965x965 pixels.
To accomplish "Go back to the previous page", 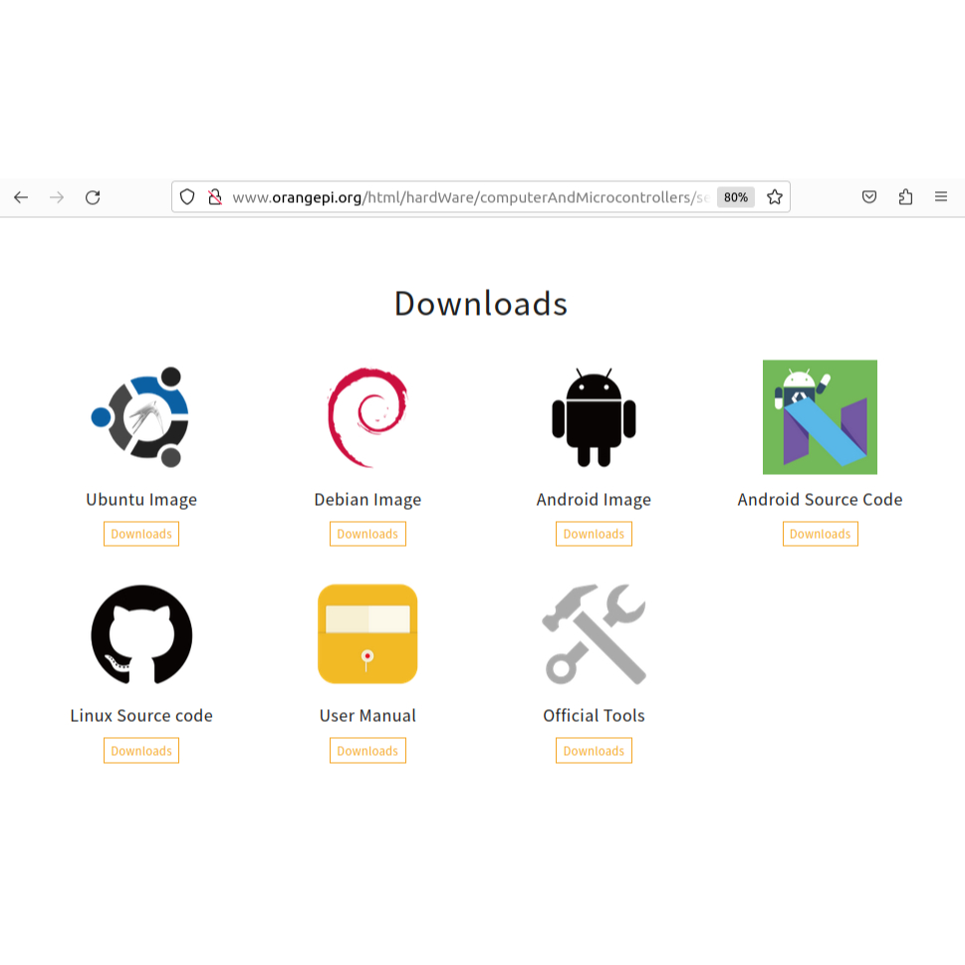I will pyautogui.click(x=21, y=197).
